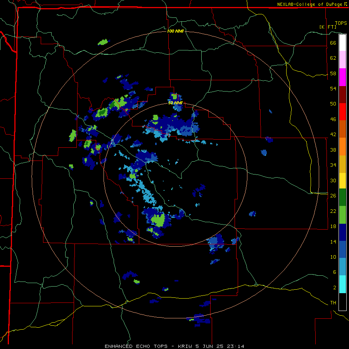The height and width of the screenshot is (349, 349).
Task: Click the 50 legend value
Action: point(333,104)
